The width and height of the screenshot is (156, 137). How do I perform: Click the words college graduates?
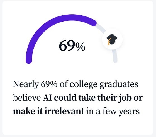click(x=104, y=84)
